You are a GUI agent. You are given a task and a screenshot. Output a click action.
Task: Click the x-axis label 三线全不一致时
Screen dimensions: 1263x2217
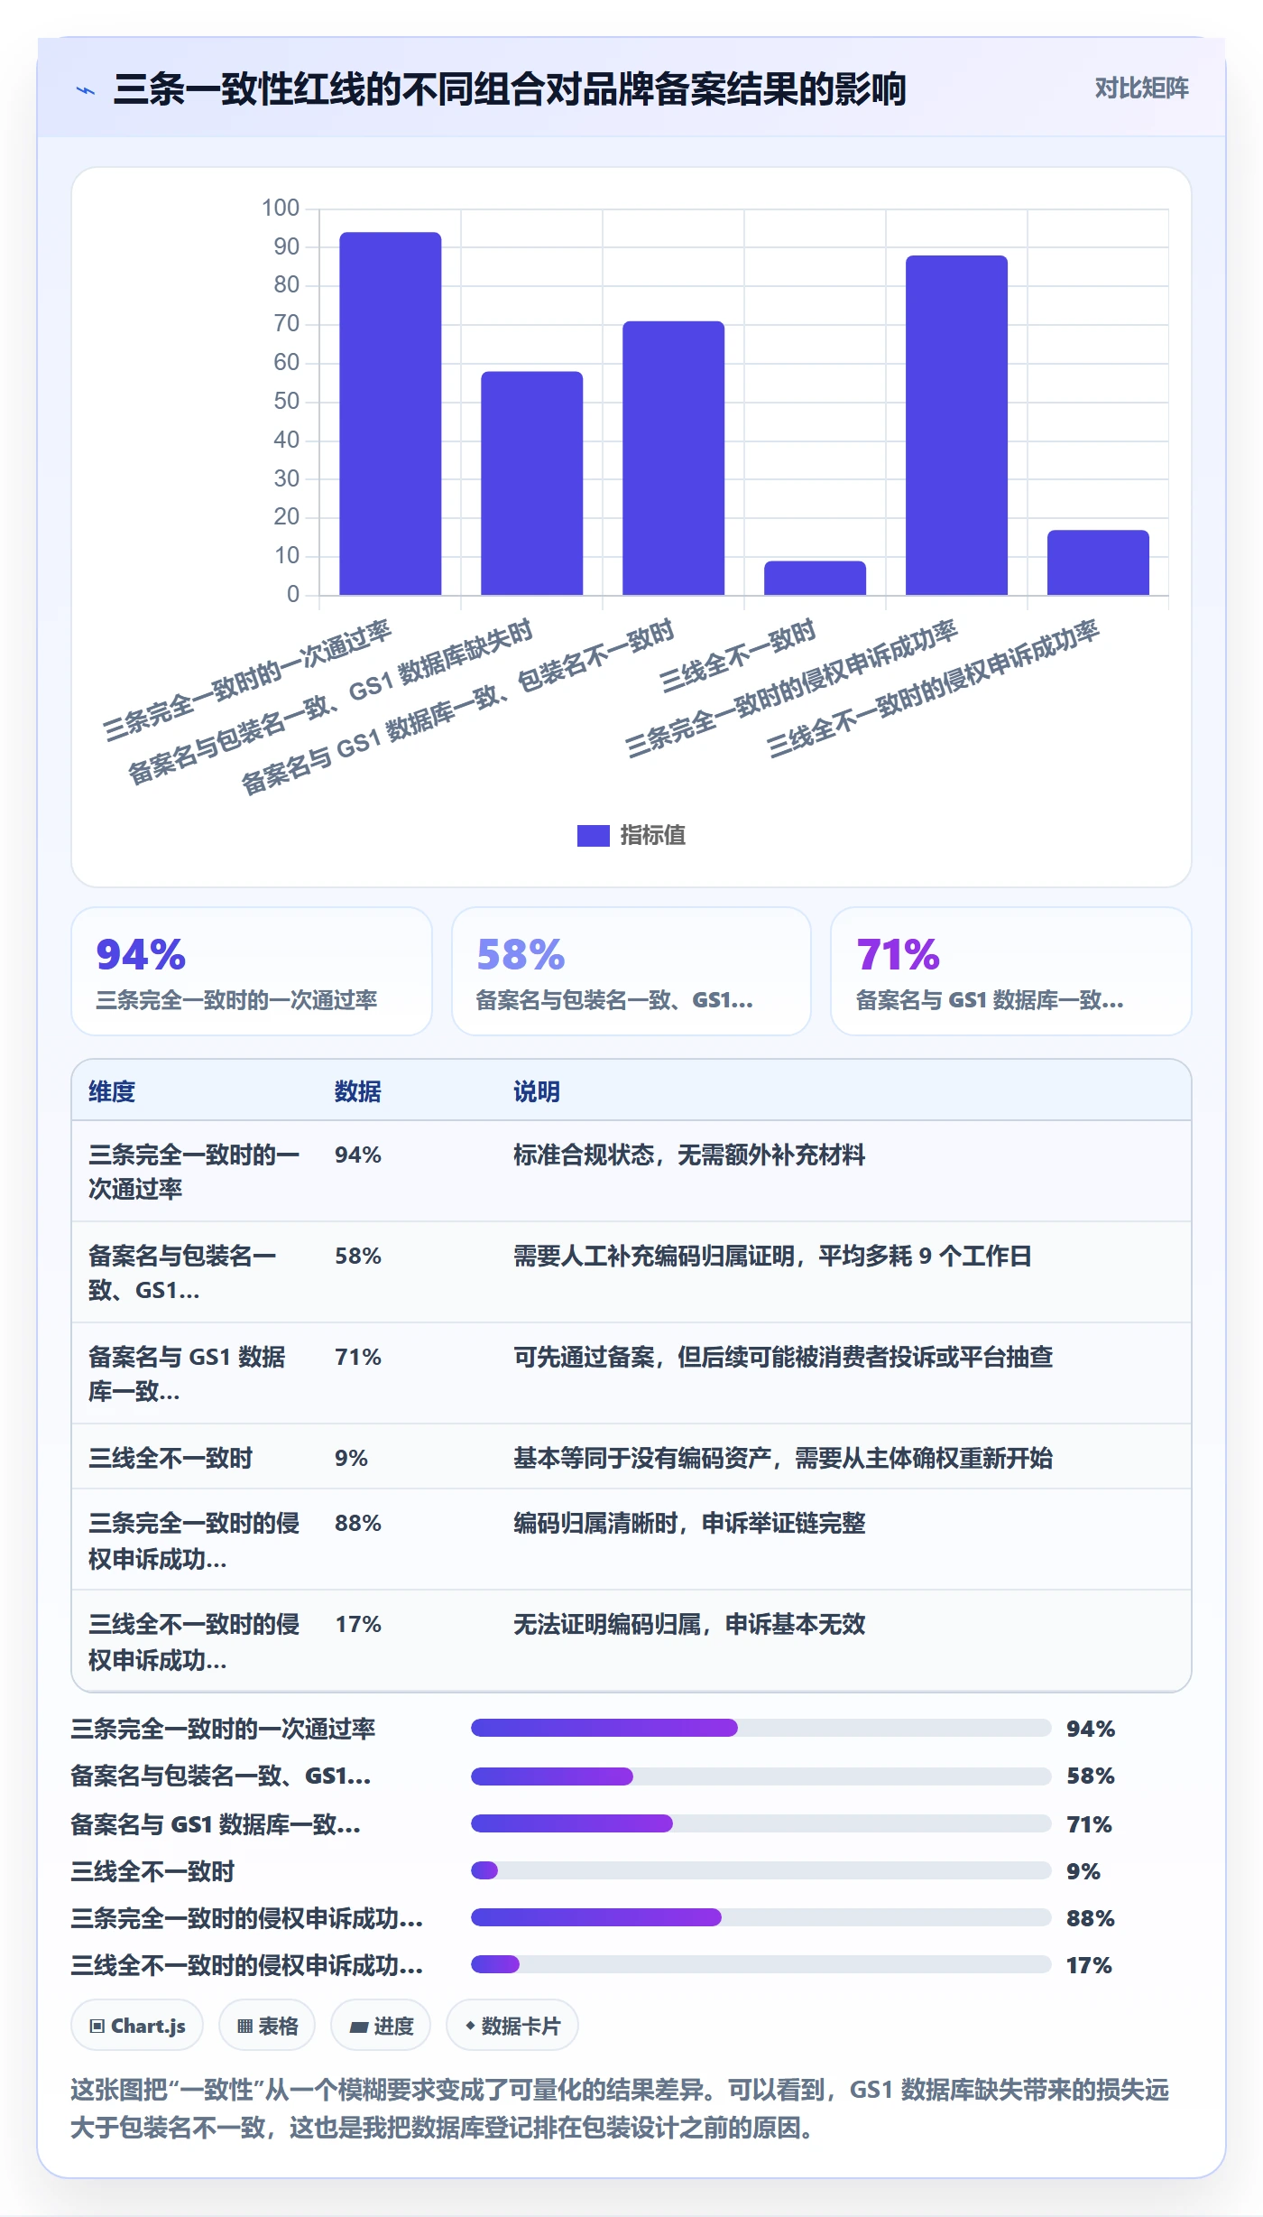coord(737,655)
